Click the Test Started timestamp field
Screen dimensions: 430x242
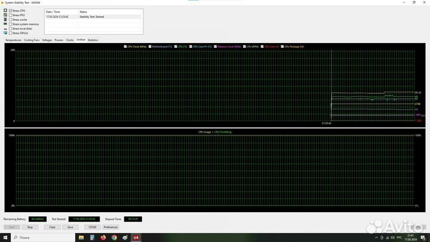[84, 219]
